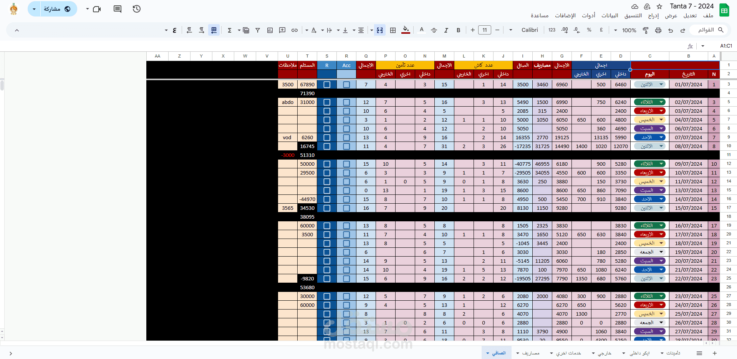The image size is (737, 359).
Task: Click the print icon
Action: 658,30
